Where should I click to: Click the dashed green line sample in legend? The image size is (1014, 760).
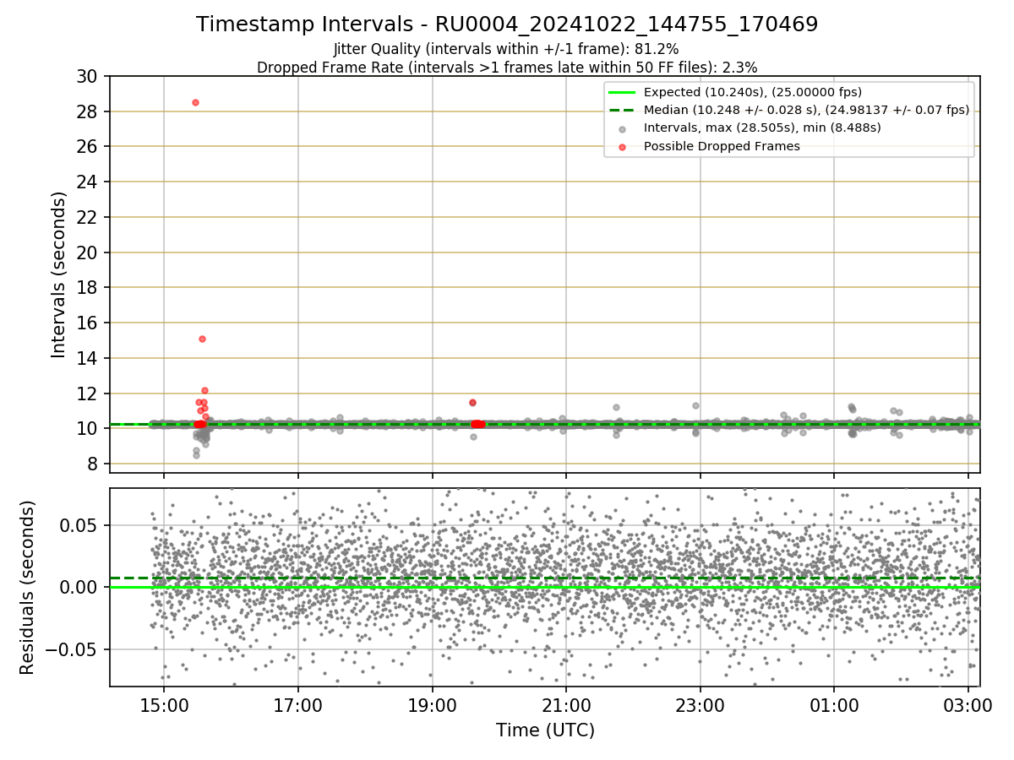[x=622, y=110]
